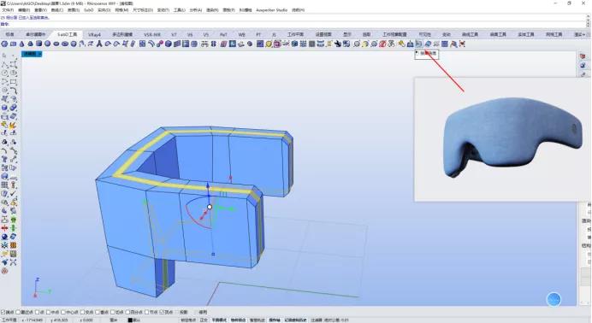
Task: Toggle the 端点 object snap checkbox
Action: (x=3, y=312)
